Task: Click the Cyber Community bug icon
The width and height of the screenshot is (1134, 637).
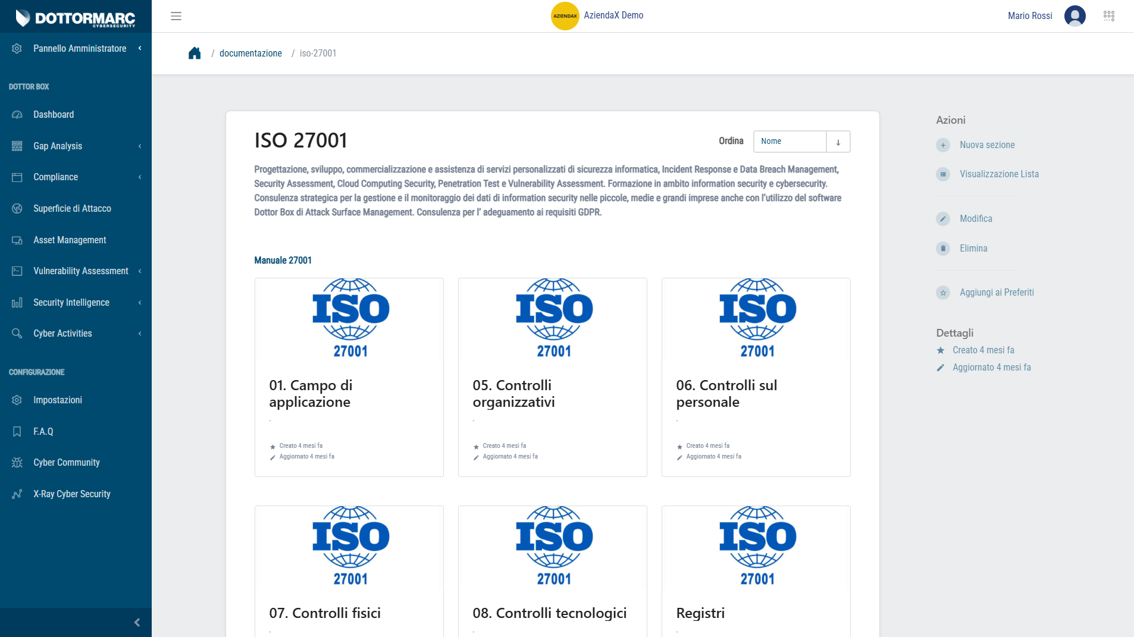Action: coord(17,463)
